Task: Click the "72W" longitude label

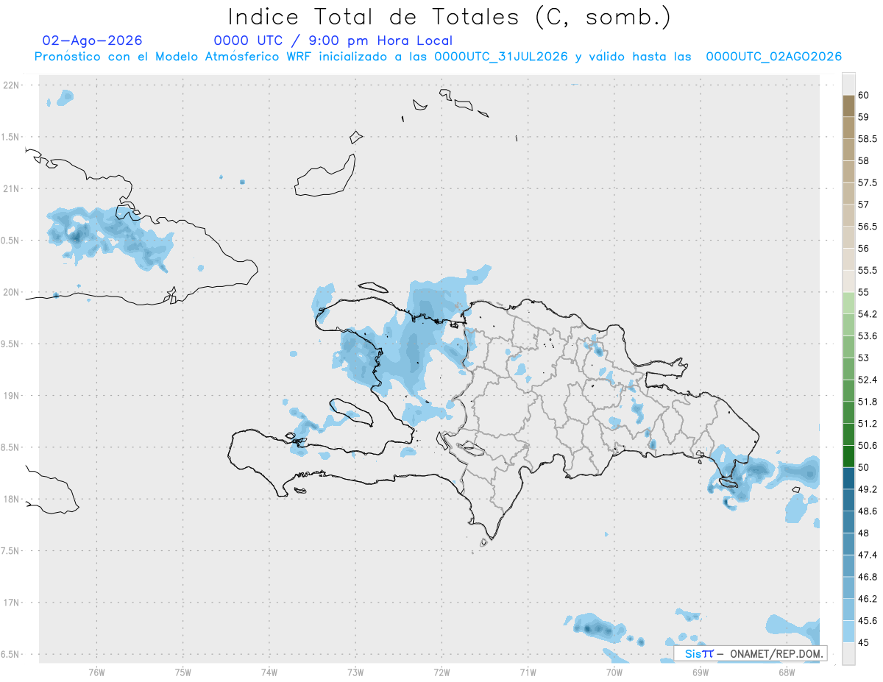Action: coord(441,672)
